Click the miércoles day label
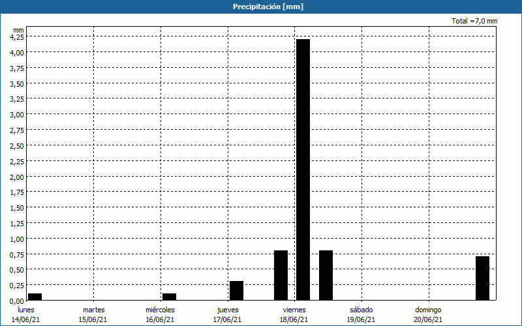The height and width of the screenshot is (326, 522). (x=160, y=310)
